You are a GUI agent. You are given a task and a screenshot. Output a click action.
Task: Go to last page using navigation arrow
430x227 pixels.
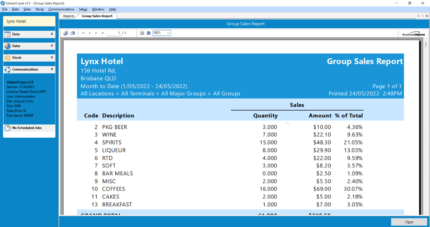[x=103, y=33]
